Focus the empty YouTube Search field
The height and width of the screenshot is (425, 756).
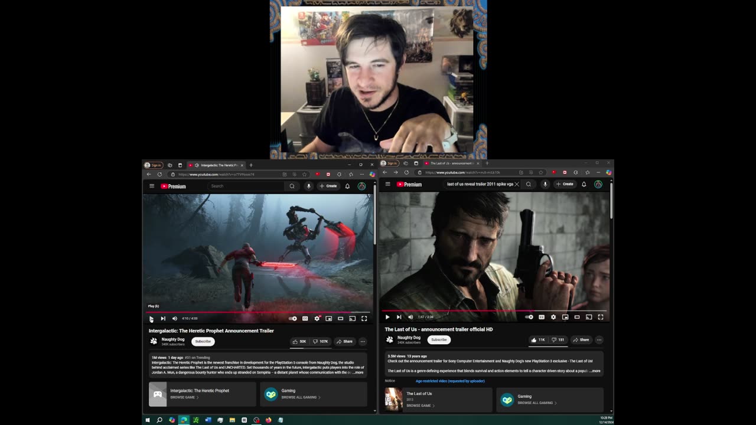(246, 186)
